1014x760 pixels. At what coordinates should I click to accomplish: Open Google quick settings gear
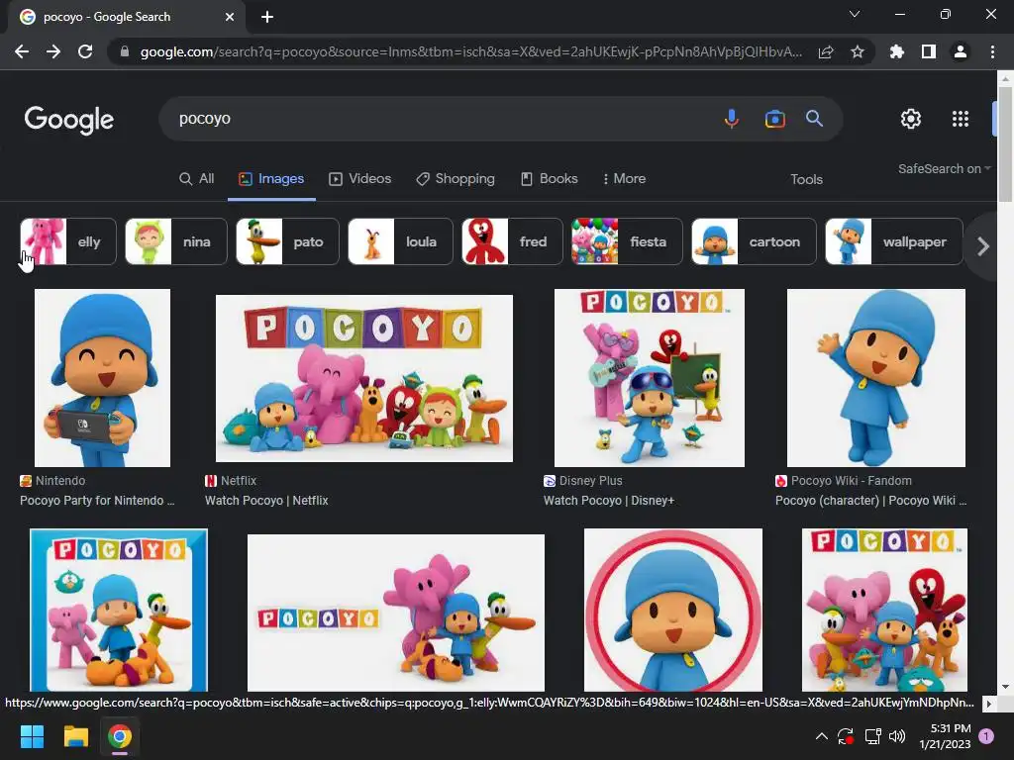click(x=911, y=119)
